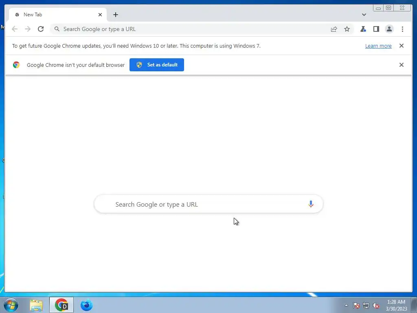Click the Chrome logo in default browser bar
Viewport: 417px width, 313px height.
click(16, 65)
